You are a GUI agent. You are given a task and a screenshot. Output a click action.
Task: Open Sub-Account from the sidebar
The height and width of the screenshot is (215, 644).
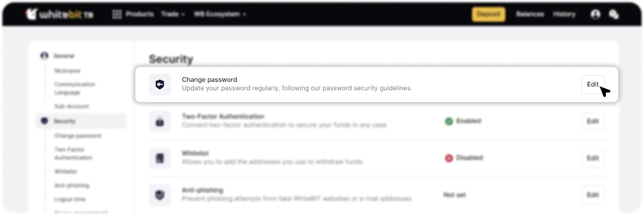[72, 106]
